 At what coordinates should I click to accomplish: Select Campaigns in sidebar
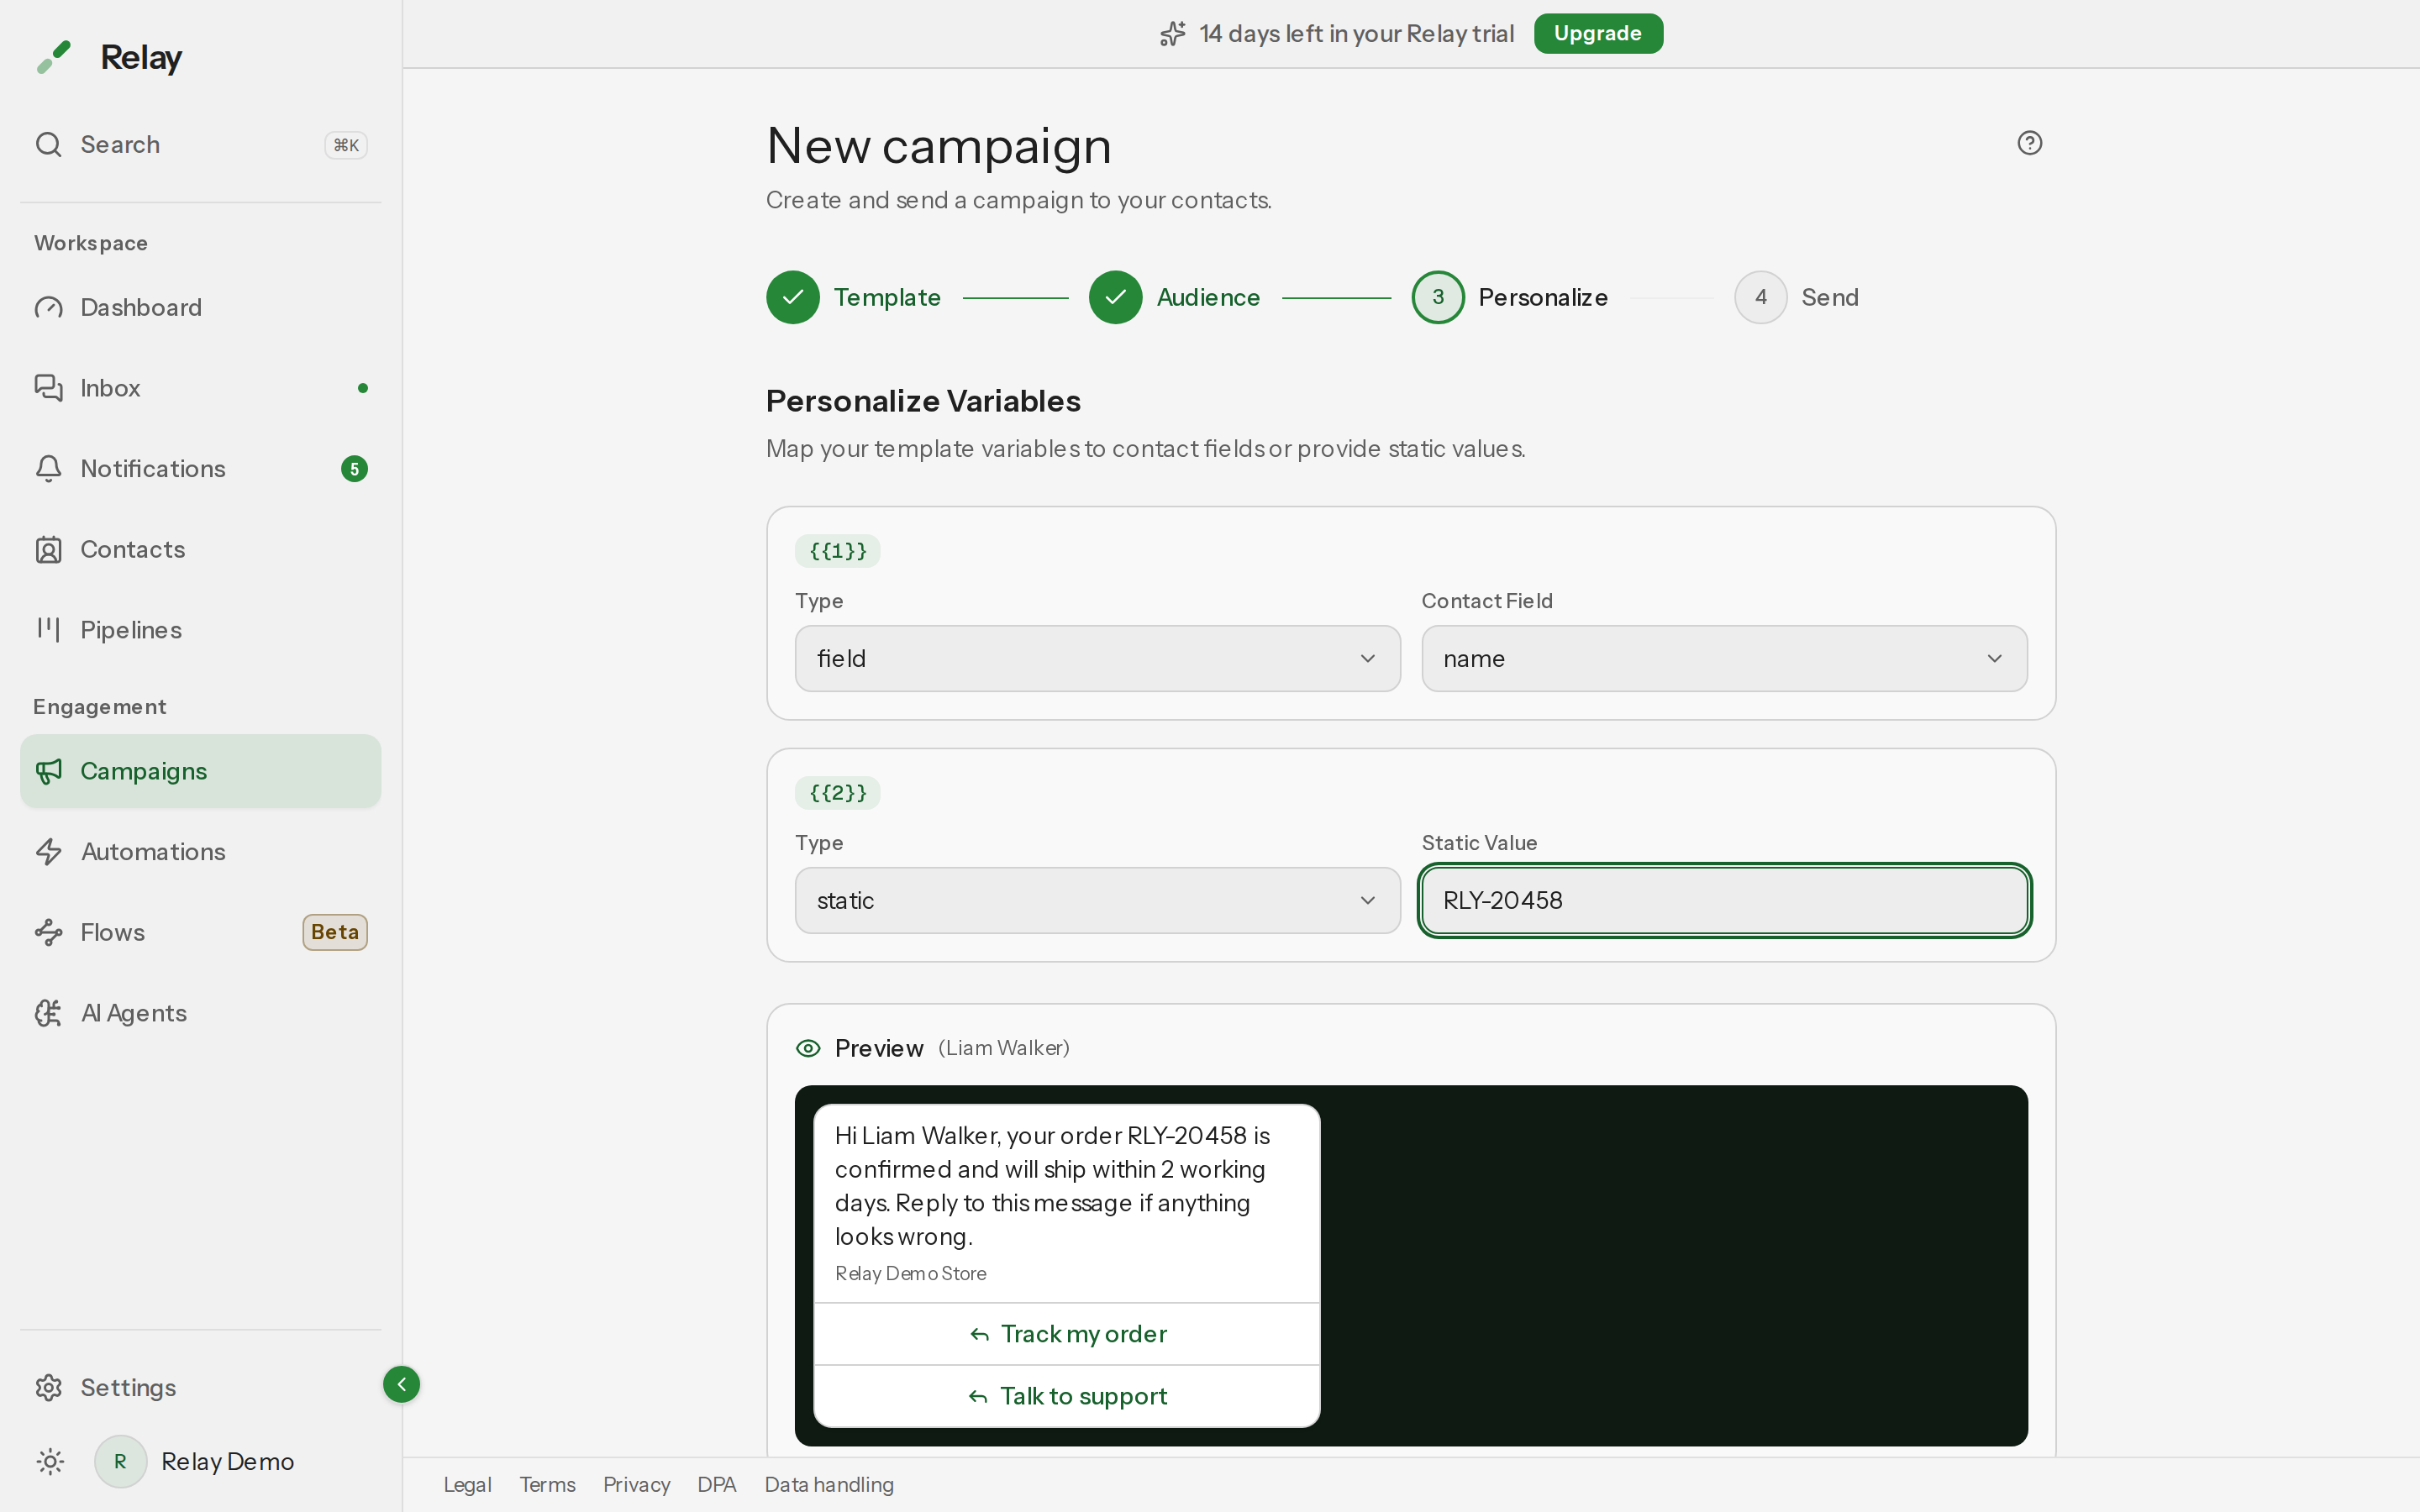[200, 771]
